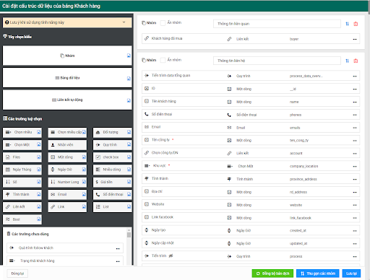Open options for the phones field row
The width and height of the screenshot is (370, 280).
pos(355,115)
